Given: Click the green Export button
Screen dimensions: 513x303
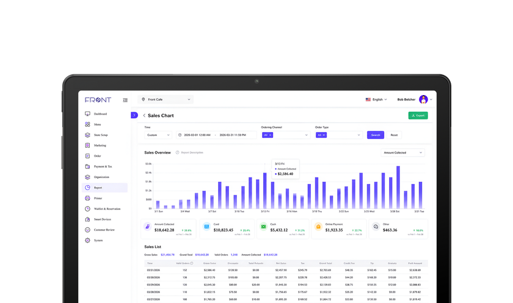Looking at the screenshot, I should coord(418,116).
